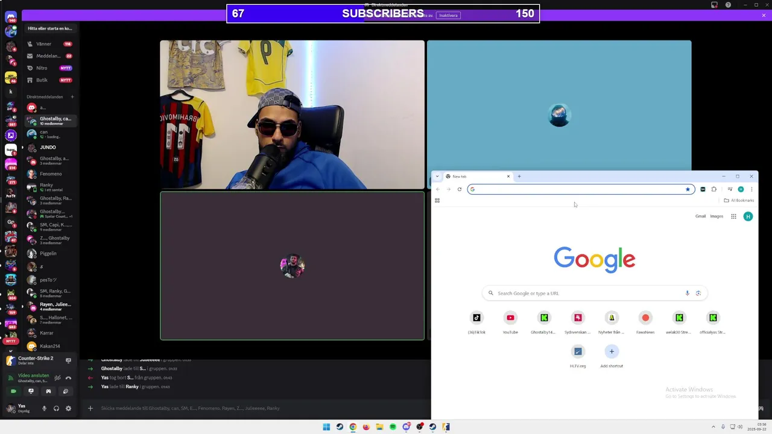Add a new direct message with plus icon
The width and height of the screenshot is (772, 434).
coord(72,97)
